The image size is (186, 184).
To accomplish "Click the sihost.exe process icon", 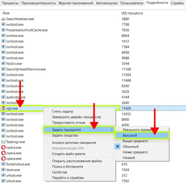I will point(3,181).
